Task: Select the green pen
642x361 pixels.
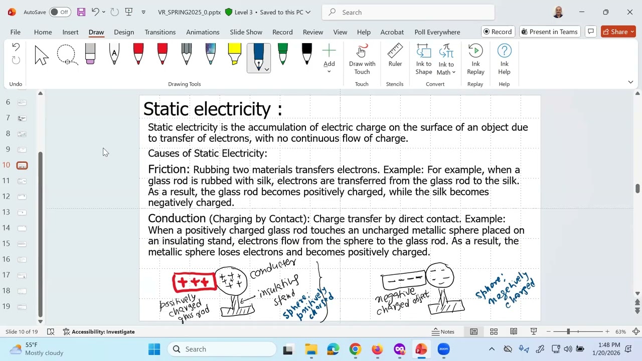Action: click(283, 54)
